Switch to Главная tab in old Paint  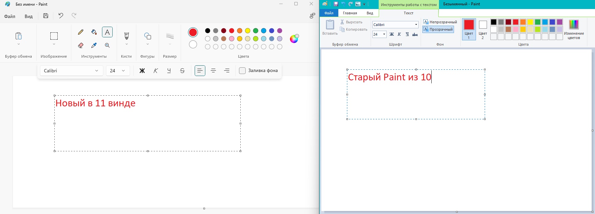click(350, 13)
